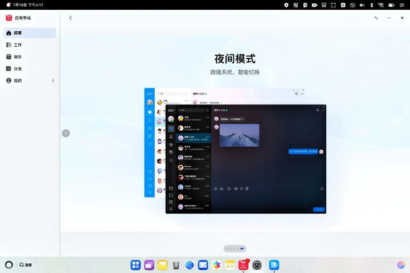The height and width of the screenshot is (273, 410).
Task: Open the security shield status icon
Action: (x=286, y=5)
